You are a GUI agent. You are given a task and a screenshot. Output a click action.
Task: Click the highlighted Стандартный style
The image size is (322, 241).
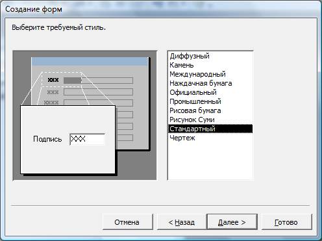point(210,129)
